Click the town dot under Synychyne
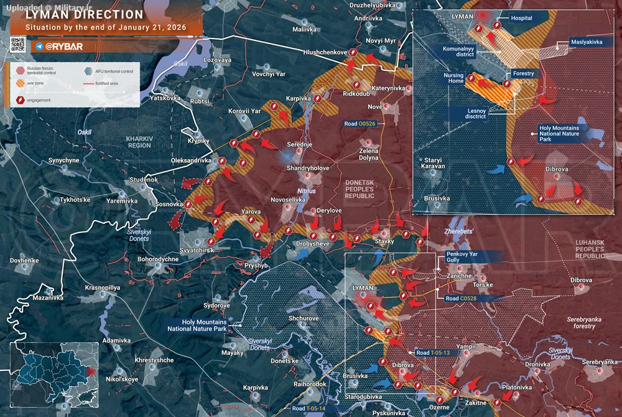The width and height of the screenshot is (622, 417). (64, 168)
